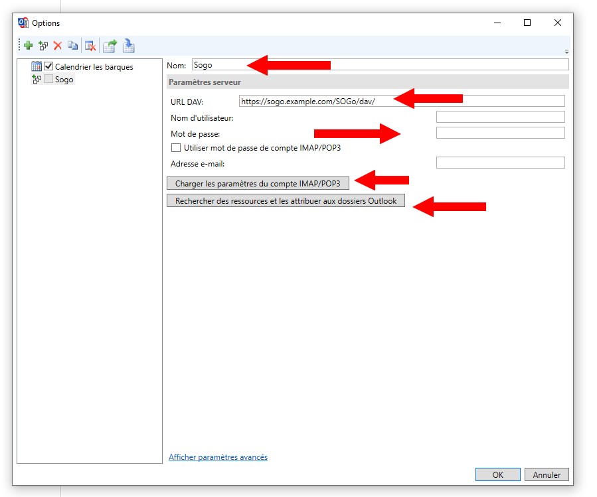Focus the Mot de passe field
597x497 pixels.
point(500,133)
